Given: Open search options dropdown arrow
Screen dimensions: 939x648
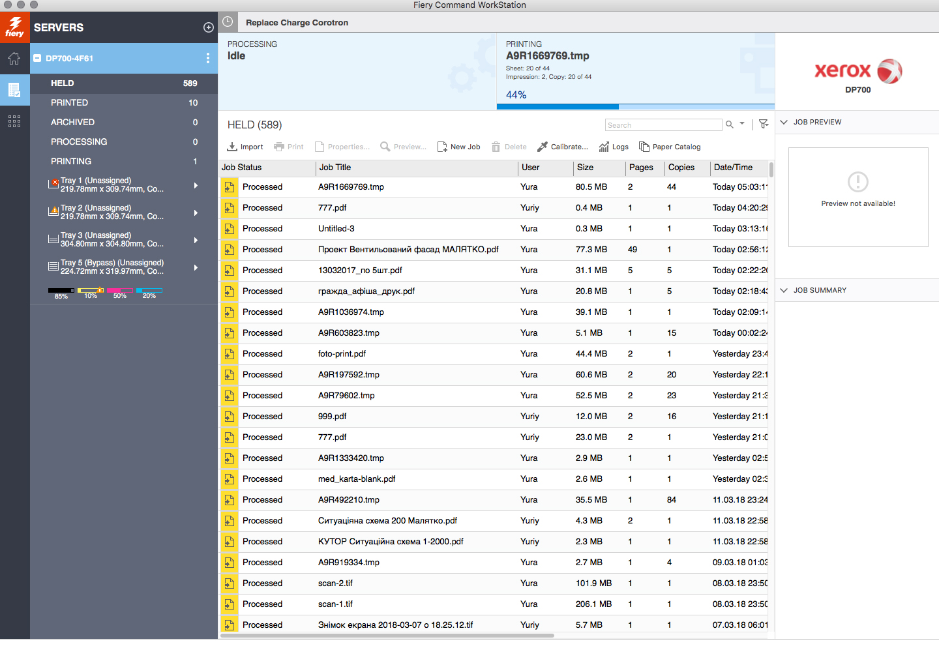Looking at the screenshot, I should 742,124.
